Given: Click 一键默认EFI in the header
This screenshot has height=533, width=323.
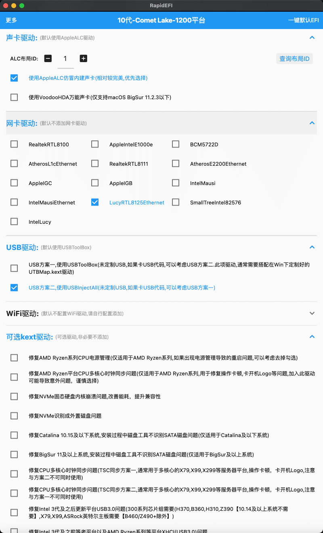Looking at the screenshot, I should click(x=303, y=20).
